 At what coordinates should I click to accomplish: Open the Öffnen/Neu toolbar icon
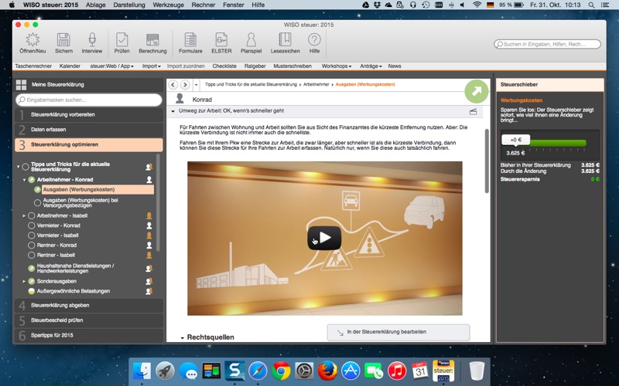click(32, 43)
